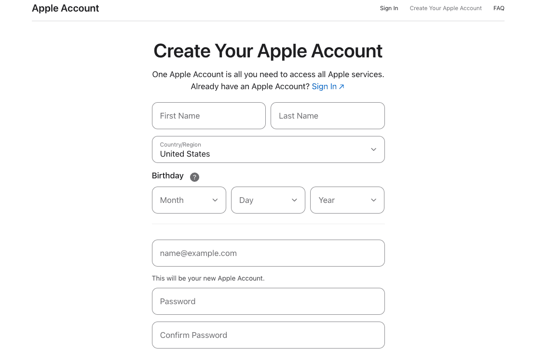Click the chevron arrow in Year selector
The image size is (533, 363).
[x=373, y=200]
